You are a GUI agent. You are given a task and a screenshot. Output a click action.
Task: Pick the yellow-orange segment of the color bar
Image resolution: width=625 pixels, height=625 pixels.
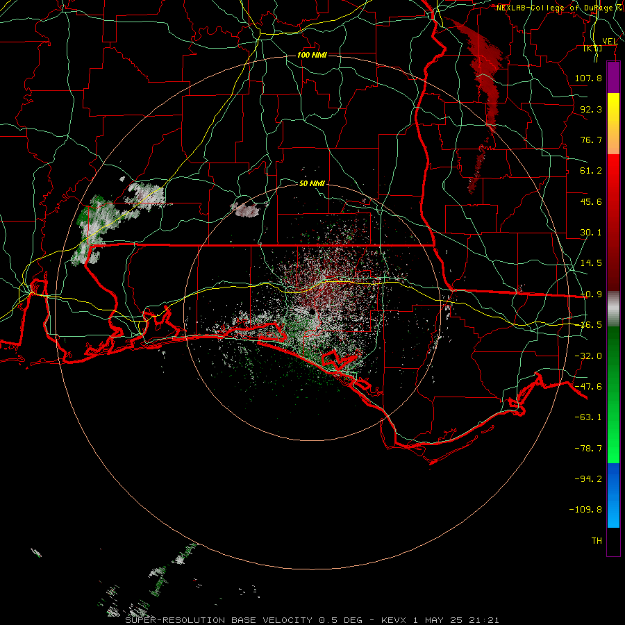click(x=613, y=124)
